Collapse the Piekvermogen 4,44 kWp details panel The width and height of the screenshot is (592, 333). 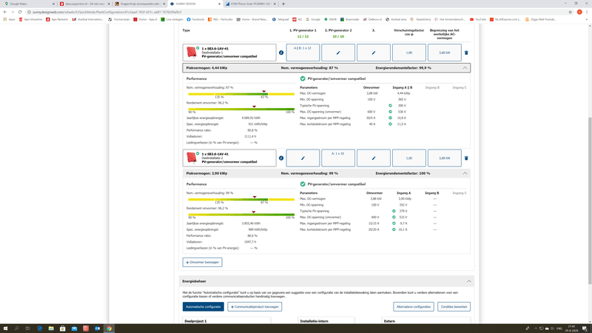pos(465,68)
